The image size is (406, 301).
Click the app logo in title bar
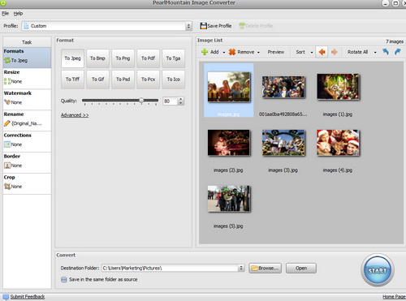(x=3, y=3)
